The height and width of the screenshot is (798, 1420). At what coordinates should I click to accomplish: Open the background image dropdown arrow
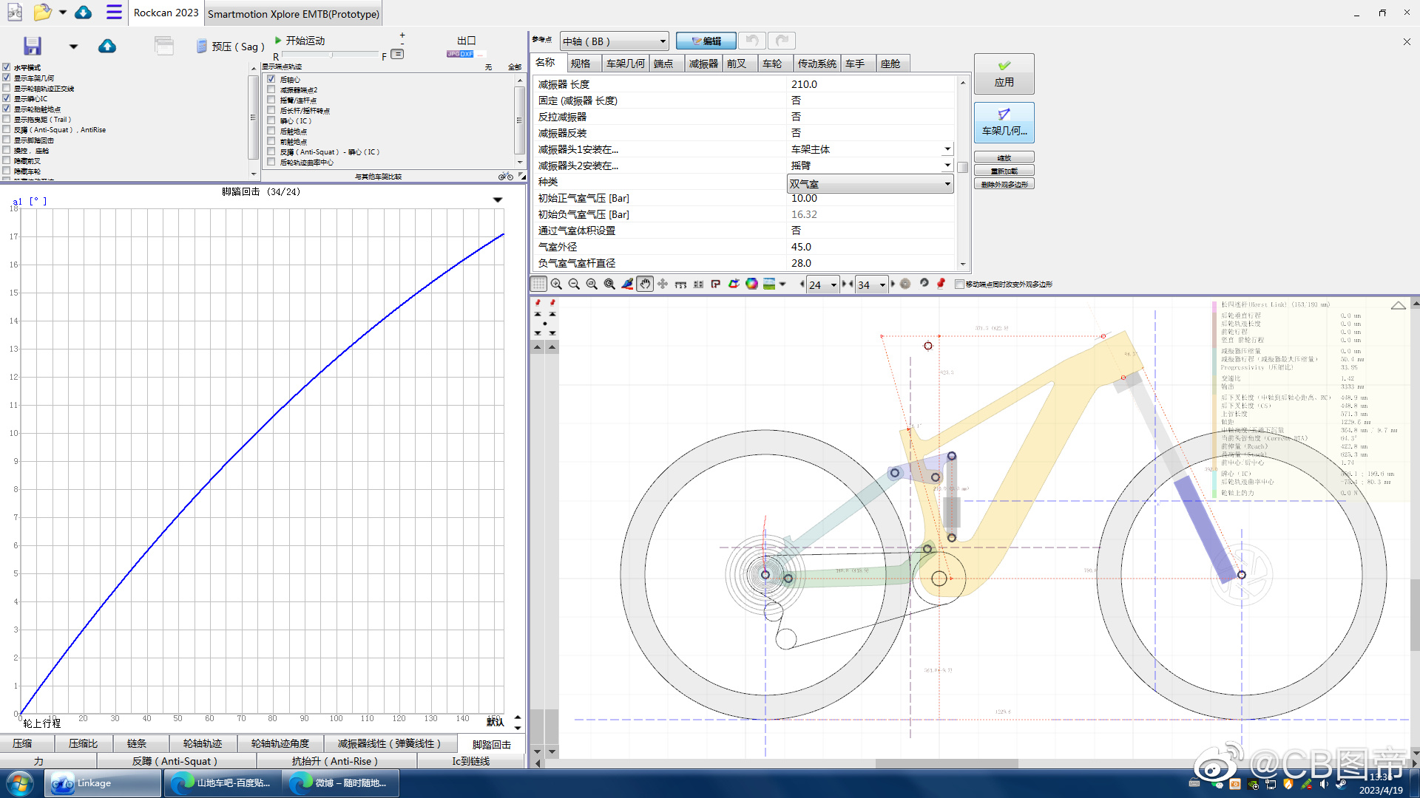tap(782, 284)
